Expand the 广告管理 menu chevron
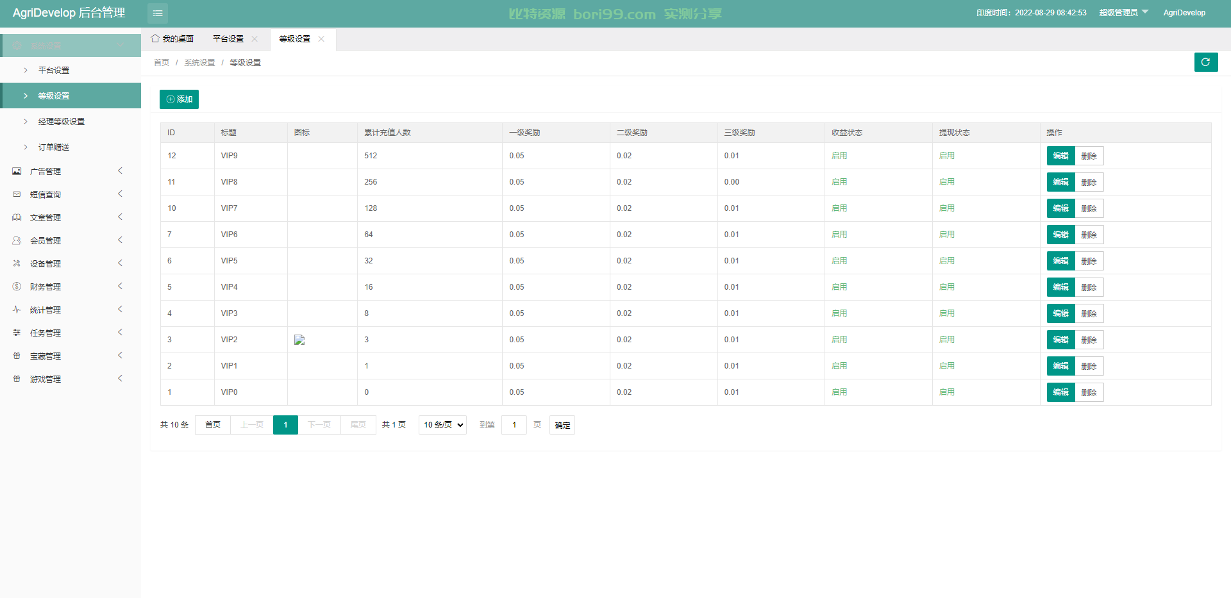The height and width of the screenshot is (598, 1231). point(120,170)
